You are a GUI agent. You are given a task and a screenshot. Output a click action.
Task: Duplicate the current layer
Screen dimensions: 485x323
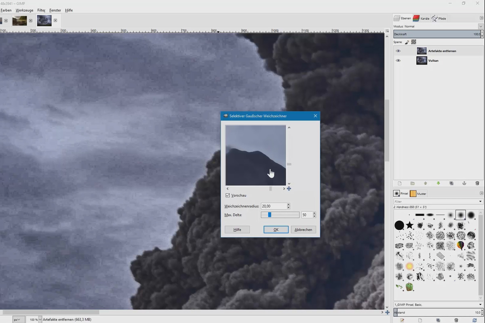[x=451, y=183]
